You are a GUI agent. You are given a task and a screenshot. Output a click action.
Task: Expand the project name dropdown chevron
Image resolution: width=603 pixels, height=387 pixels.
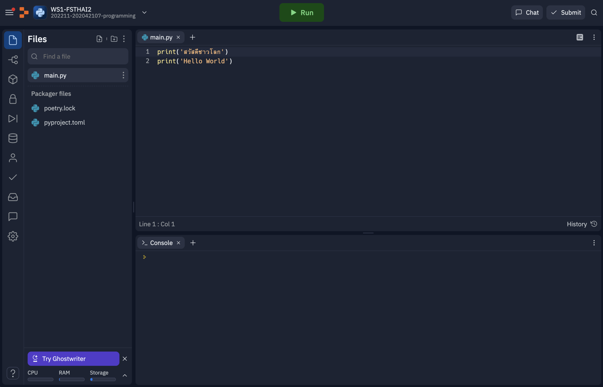coord(144,12)
